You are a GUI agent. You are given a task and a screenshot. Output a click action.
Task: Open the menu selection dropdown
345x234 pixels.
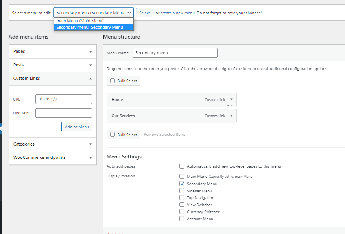click(x=94, y=13)
